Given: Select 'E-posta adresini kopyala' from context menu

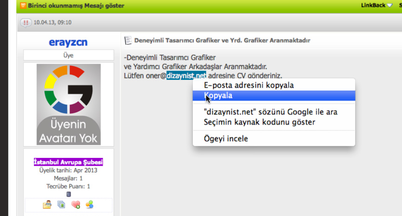Looking at the screenshot, I should [x=249, y=85].
